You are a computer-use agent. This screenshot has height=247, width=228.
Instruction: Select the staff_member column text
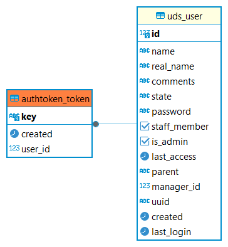[x=180, y=127]
